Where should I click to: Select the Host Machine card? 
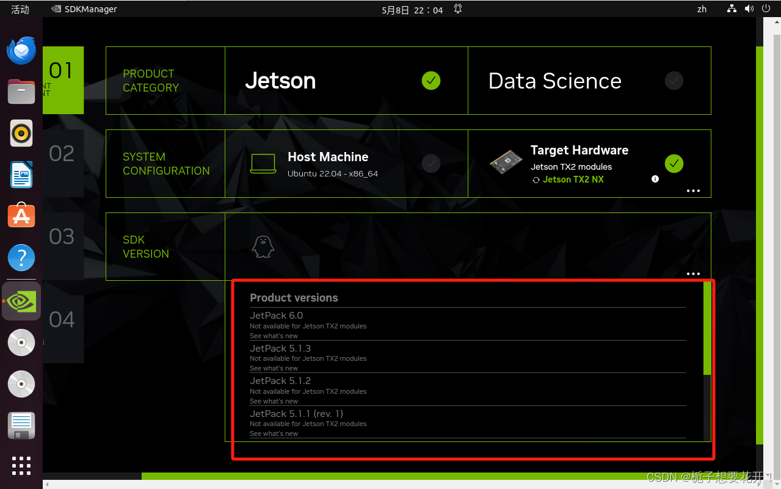[x=346, y=164]
